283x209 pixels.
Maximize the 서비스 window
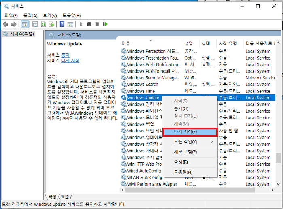(x=258, y=6)
